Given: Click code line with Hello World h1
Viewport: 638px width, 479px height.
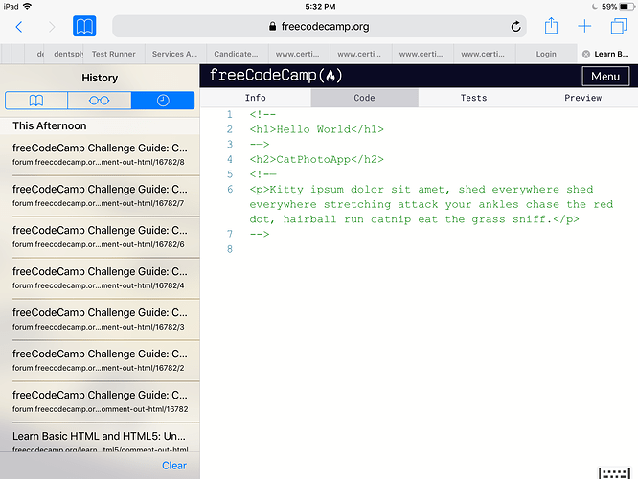Looking at the screenshot, I should tap(316, 129).
